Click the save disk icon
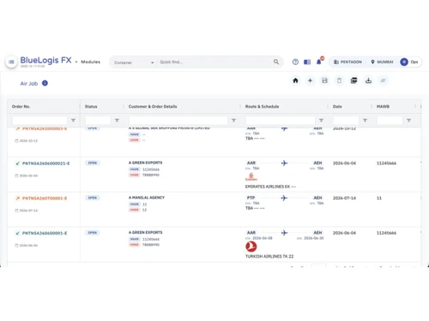The image size is (429, 321). pyautogui.click(x=324, y=80)
